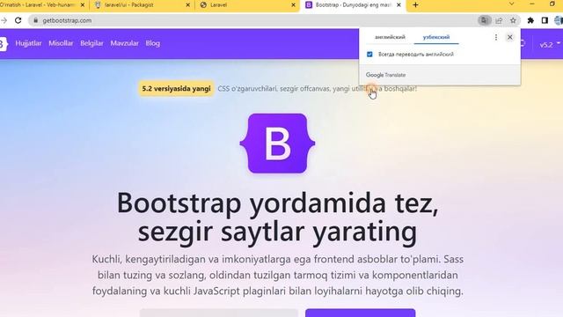
Task: Restore down the browser window
Action: click(552, 4)
